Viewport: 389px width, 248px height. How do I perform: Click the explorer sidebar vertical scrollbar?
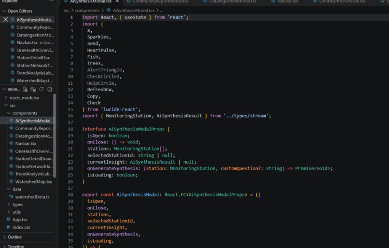point(55,136)
